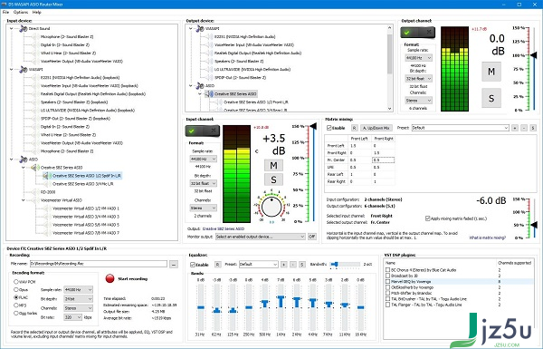The width and height of the screenshot is (543, 349).
Task: Click the minus preset button in Matrix mixing
Action: click(x=524, y=128)
